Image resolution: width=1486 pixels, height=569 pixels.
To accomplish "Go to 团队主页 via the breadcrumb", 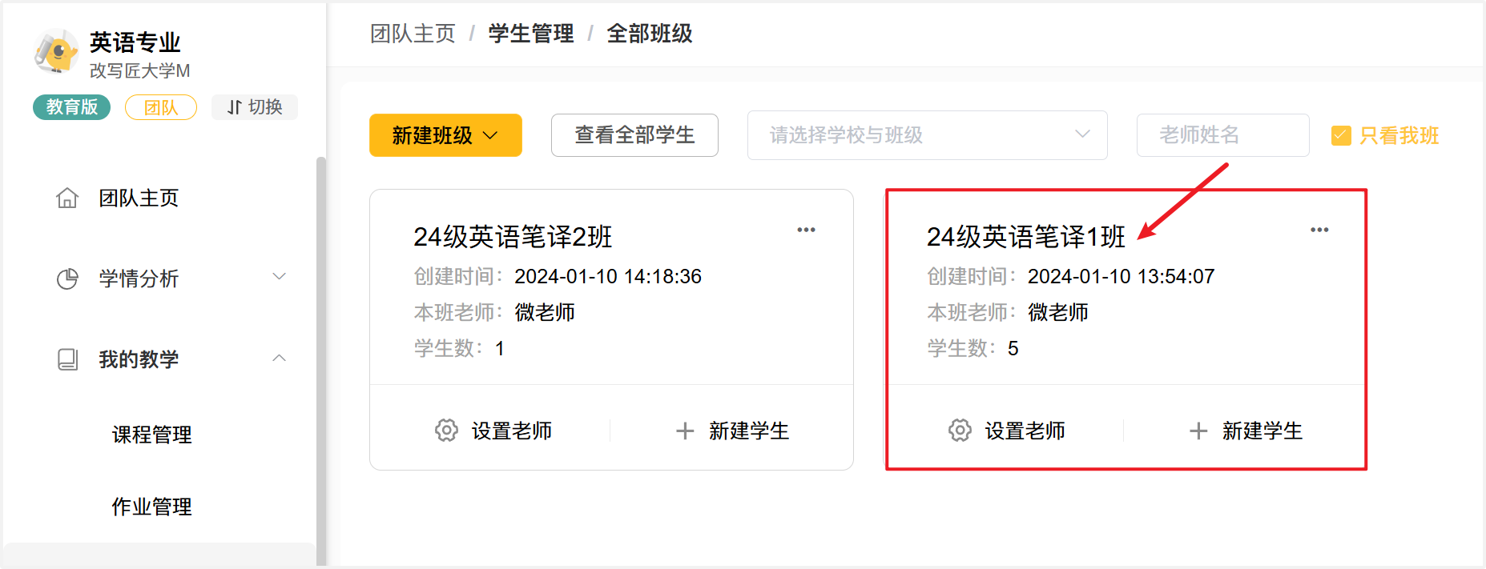I will pos(413,34).
